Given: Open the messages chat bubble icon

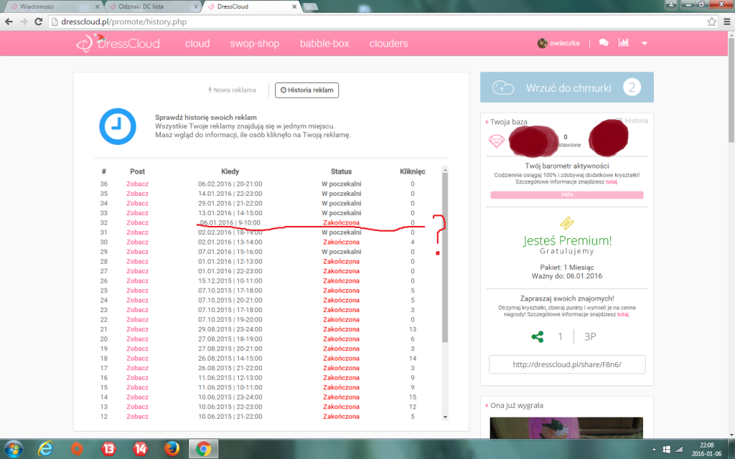Looking at the screenshot, I should click(x=604, y=43).
